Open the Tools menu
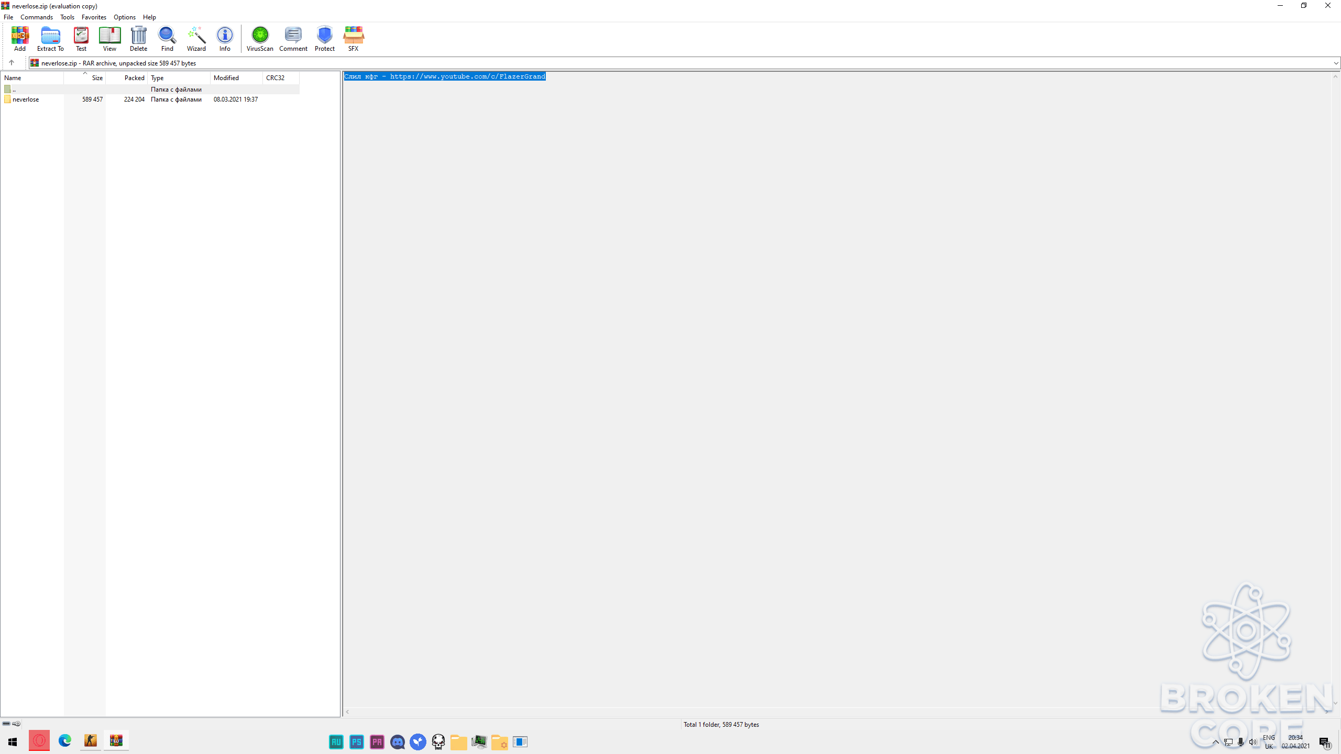This screenshot has width=1341, height=754. pyautogui.click(x=67, y=17)
